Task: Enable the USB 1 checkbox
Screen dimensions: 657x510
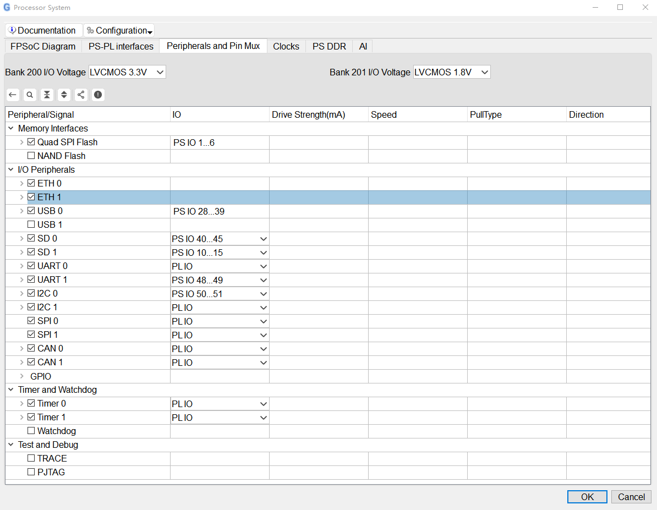Action: (x=31, y=224)
